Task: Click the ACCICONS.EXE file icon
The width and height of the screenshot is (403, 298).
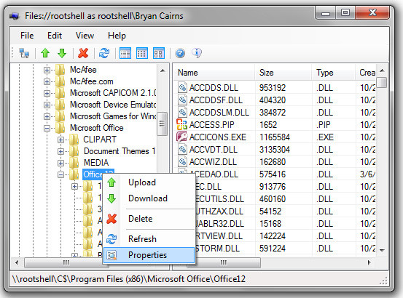Action: click(181, 137)
